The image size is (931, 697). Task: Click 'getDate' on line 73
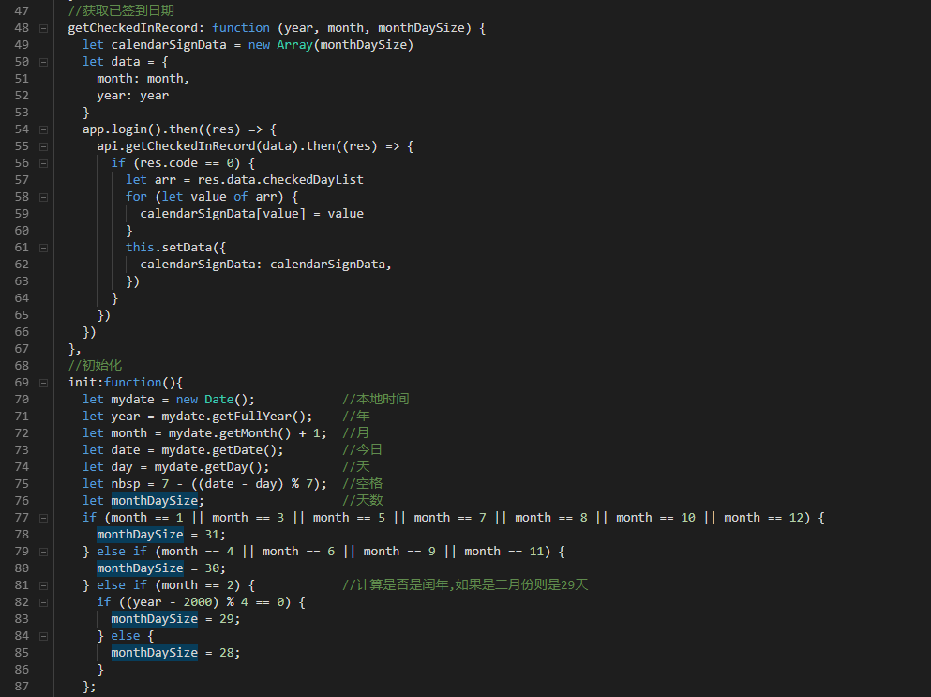(x=237, y=449)
